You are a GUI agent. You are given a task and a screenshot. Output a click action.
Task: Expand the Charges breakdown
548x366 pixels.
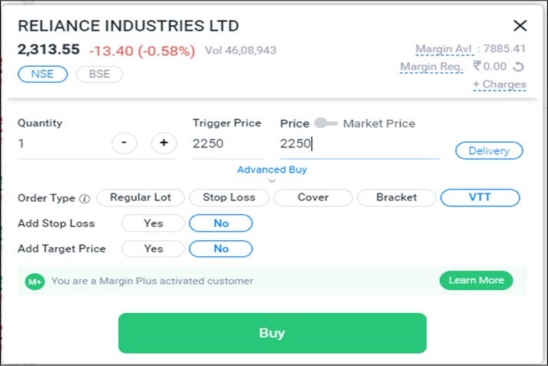click(499, 84)
